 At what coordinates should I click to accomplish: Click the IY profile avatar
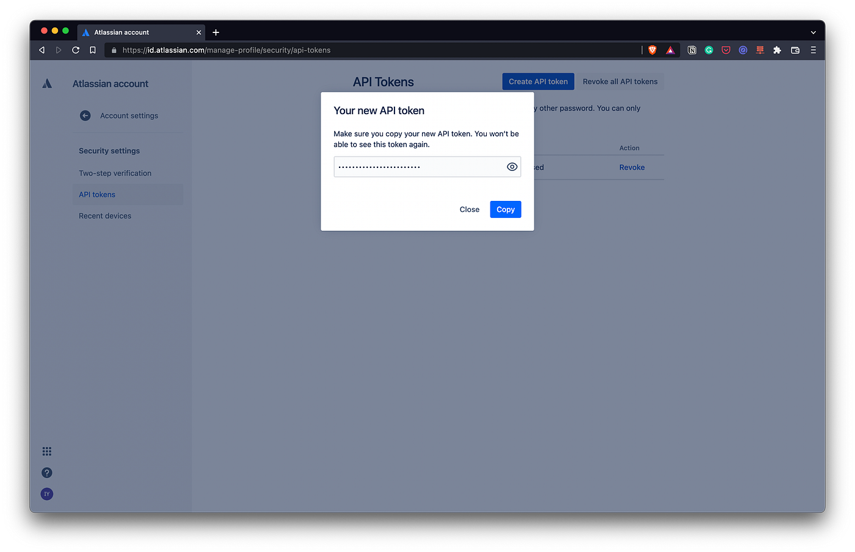coord(46,493)
